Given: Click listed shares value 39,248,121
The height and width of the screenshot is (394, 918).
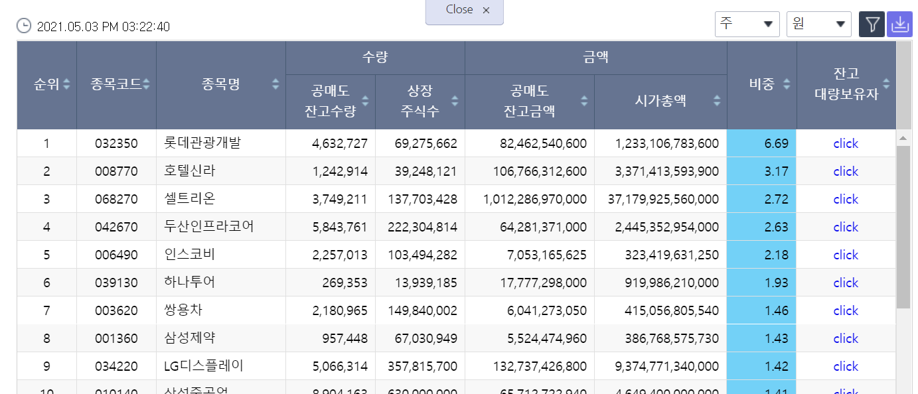Looking at the screenshot, I should point(425,171).
